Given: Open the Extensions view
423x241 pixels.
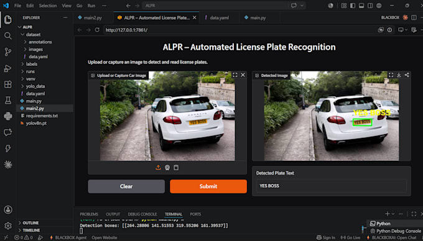Looking at the screenshot, I should (x=8, y=84).
